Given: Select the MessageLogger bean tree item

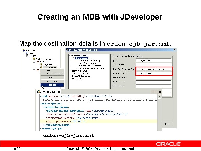Looking at the screenshot, I should point(82,58).
